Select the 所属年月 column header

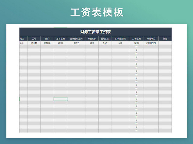click(151, 39)
